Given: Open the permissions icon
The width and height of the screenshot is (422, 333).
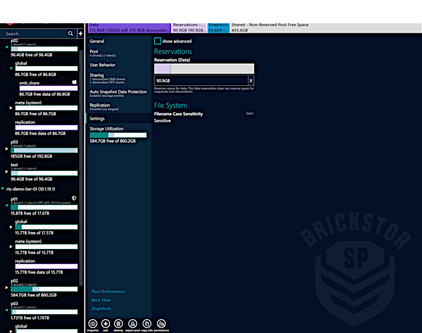Looking at the screenshot, I should (161, 324).
